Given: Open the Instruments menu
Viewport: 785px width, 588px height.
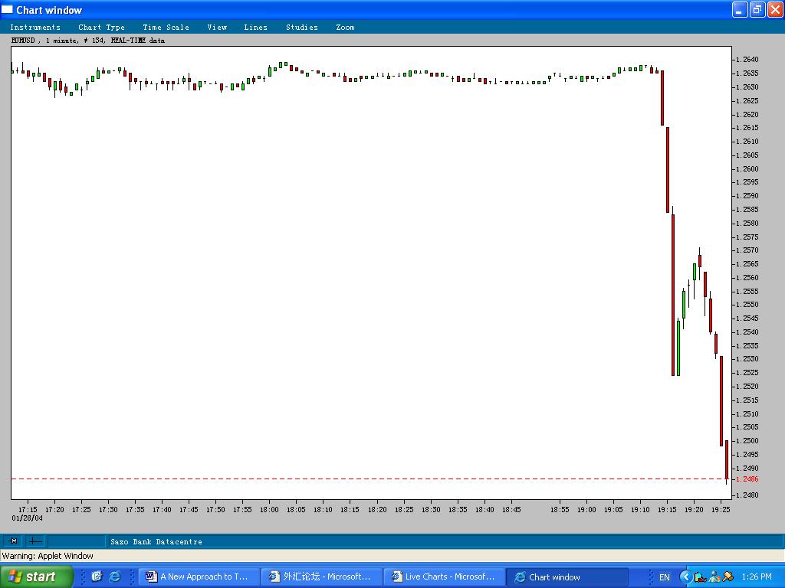Looking at the screenshot, I should [x=35, y=28].
